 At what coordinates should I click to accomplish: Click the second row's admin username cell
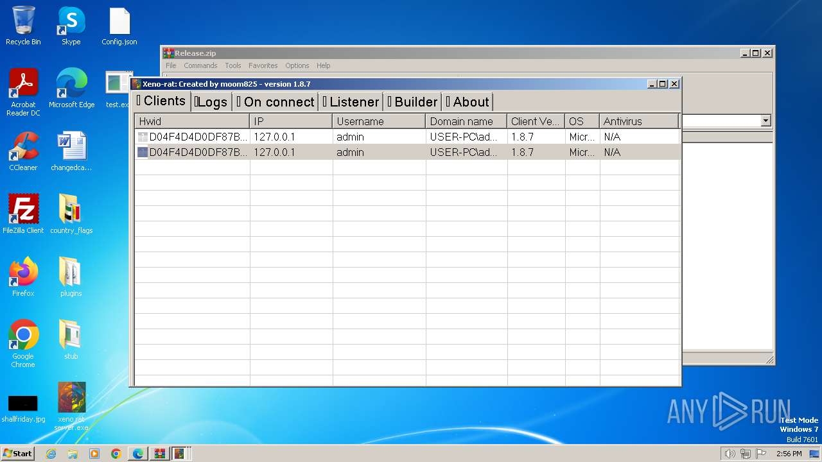pos(379,152)
